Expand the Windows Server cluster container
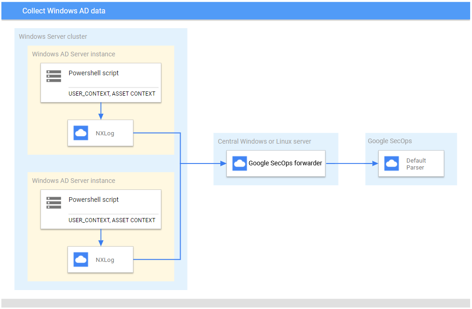 click(52, 36)
